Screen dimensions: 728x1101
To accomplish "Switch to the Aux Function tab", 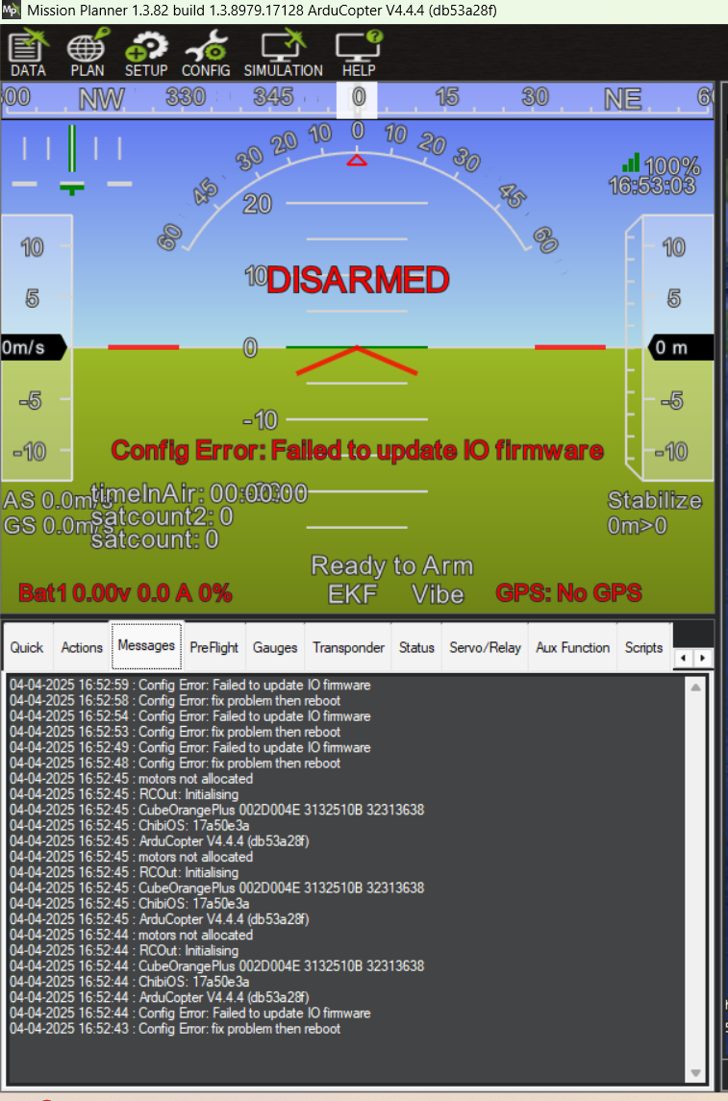I will point(573,647).
